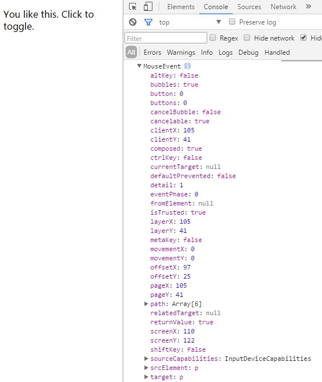Show more DevTools tabs via chevron
322x382 pixels.
308,6
